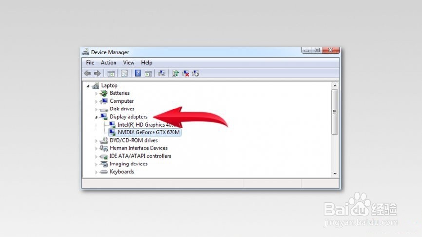Click the Display adapters category icon
The height and width of the screenshot is (237, 422).
point(104,117)
